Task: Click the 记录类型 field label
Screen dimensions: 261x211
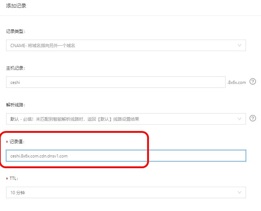Action: 15,31
